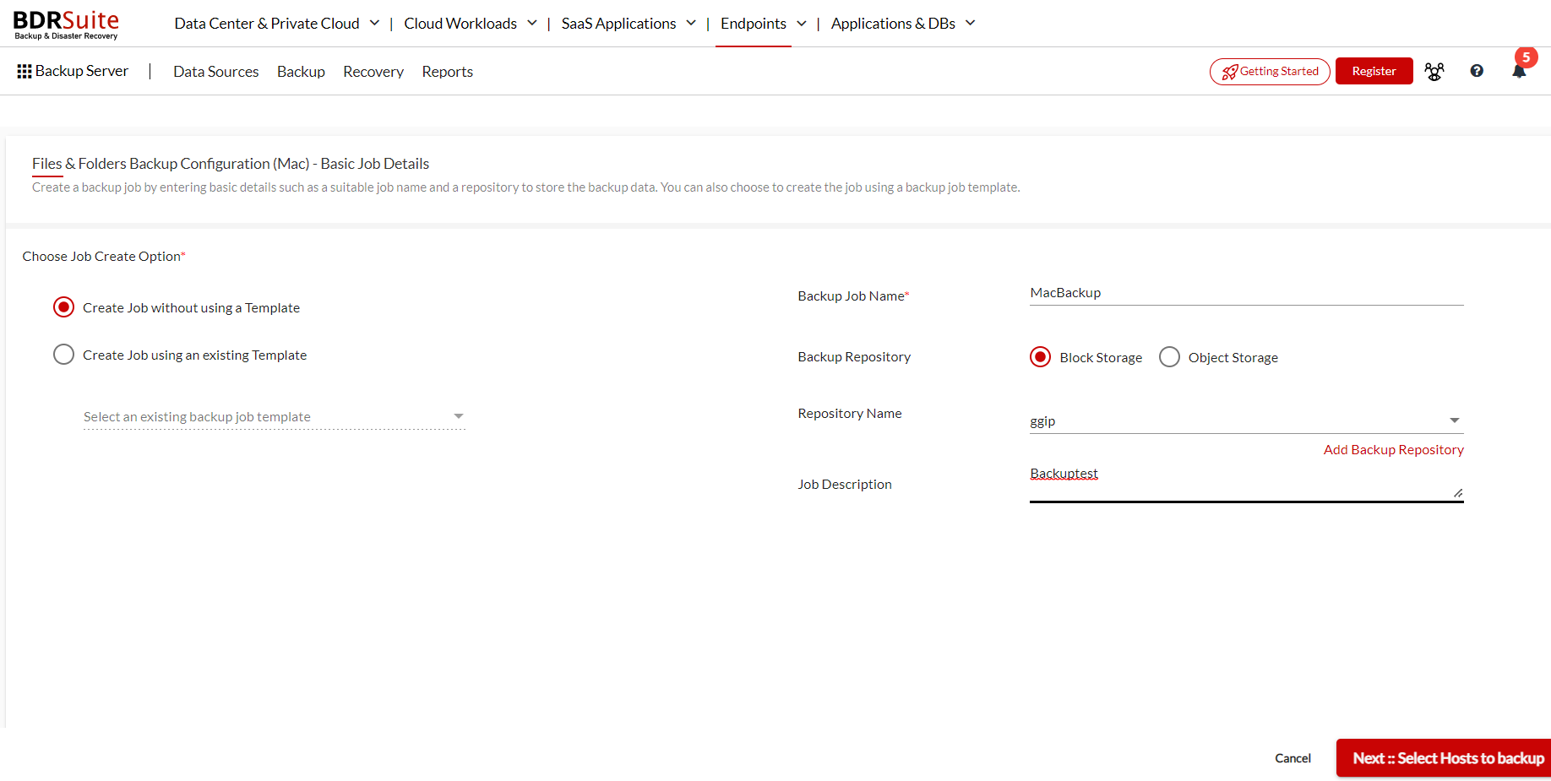1551x781 pixels.
Task: Click the page title 'Files & Folders Backup Configuration (Mac)'
Action: point(171,164)
